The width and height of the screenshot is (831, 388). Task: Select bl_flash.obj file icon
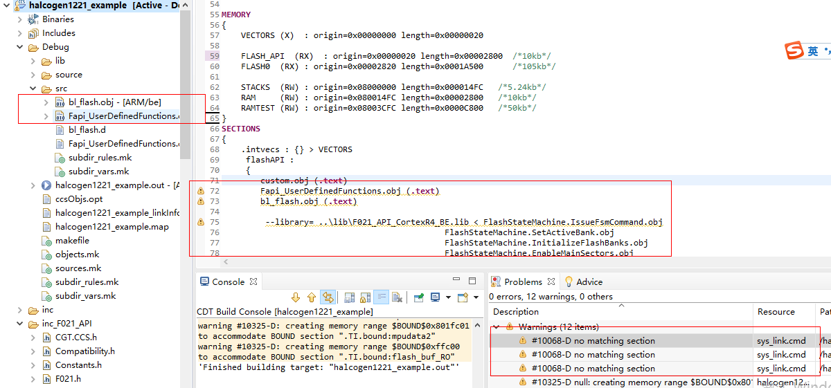click(x=60, y=102)
